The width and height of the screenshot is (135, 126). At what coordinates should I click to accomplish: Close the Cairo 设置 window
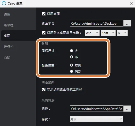point(132,3)
